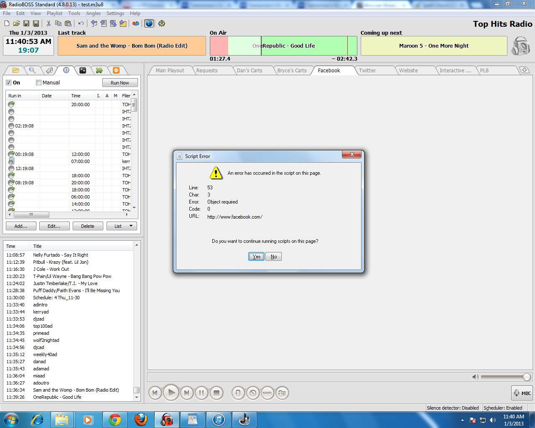
Task: Open the mixer panel tab icon
Action: pos(83,70)
